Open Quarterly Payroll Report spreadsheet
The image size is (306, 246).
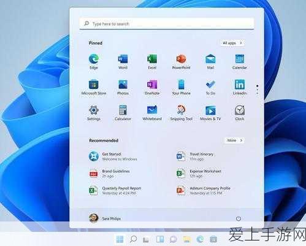point(115,191)
